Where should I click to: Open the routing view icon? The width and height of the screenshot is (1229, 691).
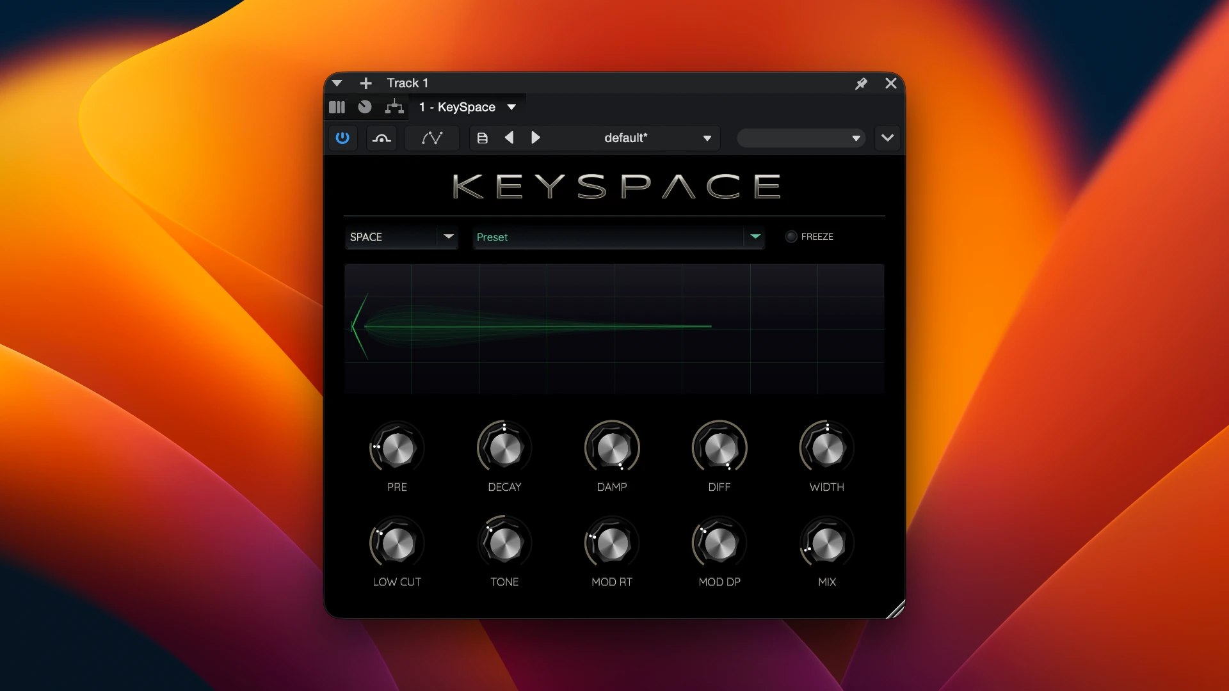point(394,107)
